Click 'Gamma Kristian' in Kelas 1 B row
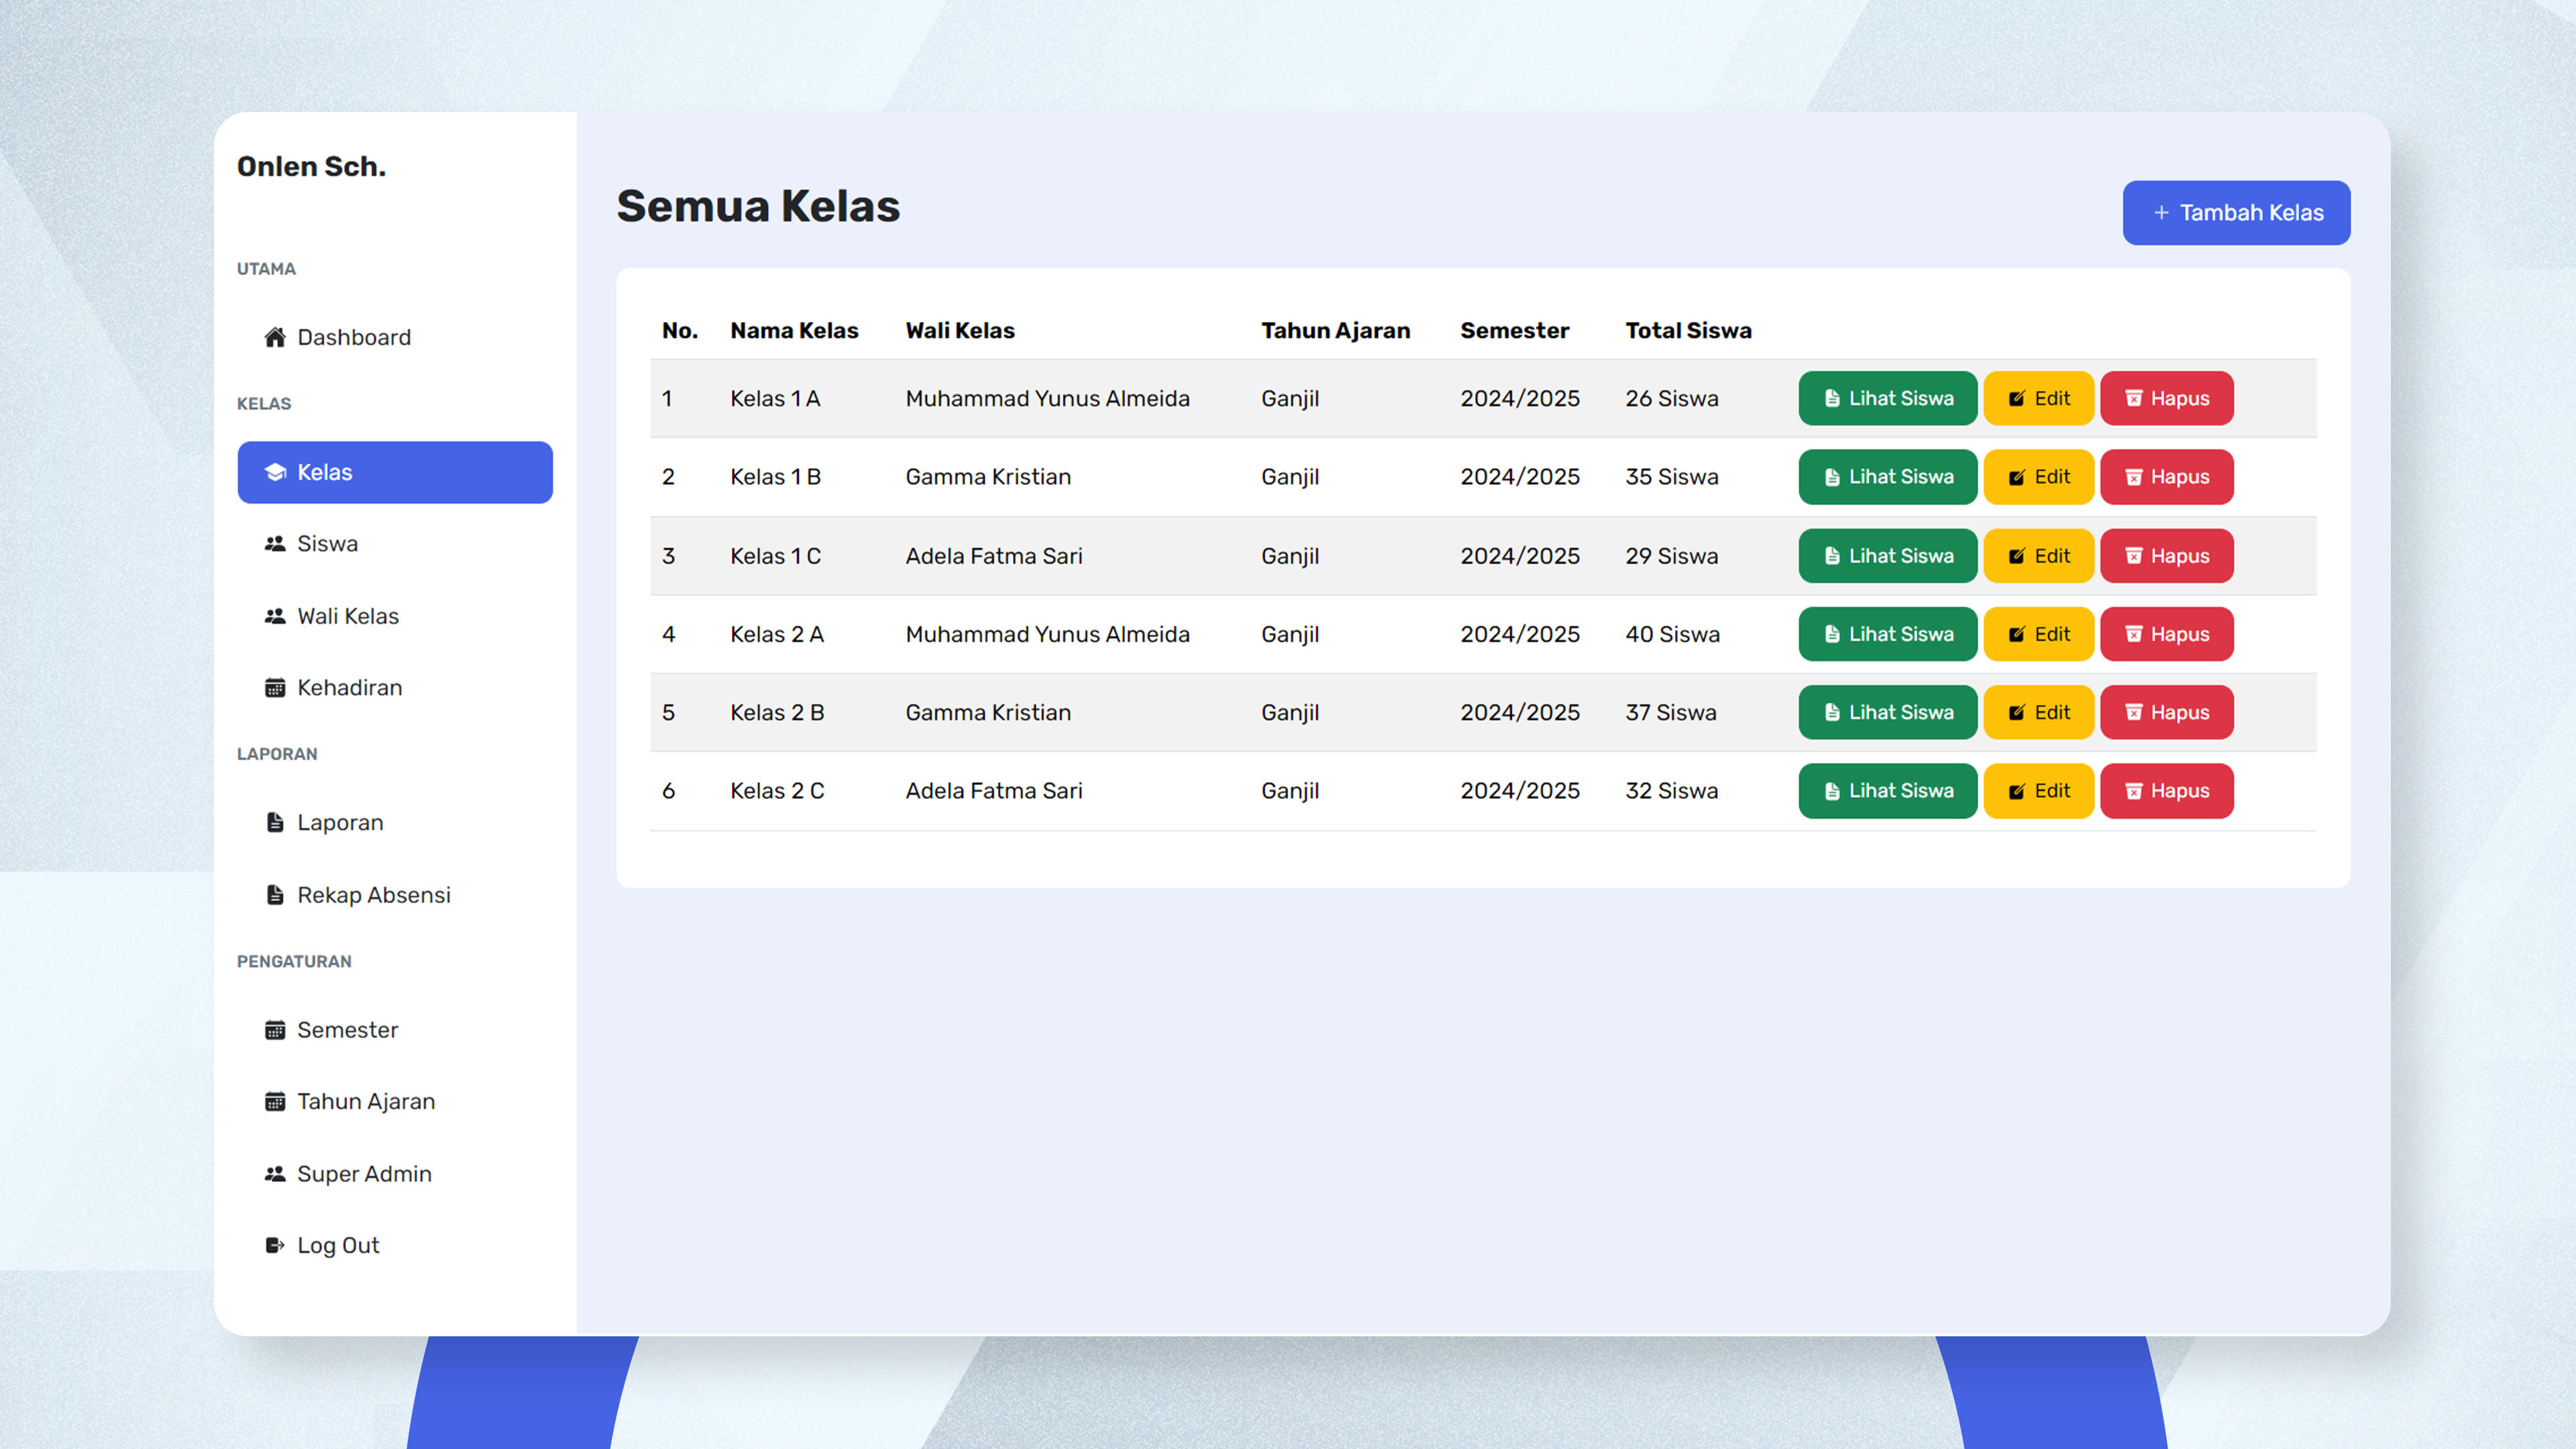 (x=988, y=477)
